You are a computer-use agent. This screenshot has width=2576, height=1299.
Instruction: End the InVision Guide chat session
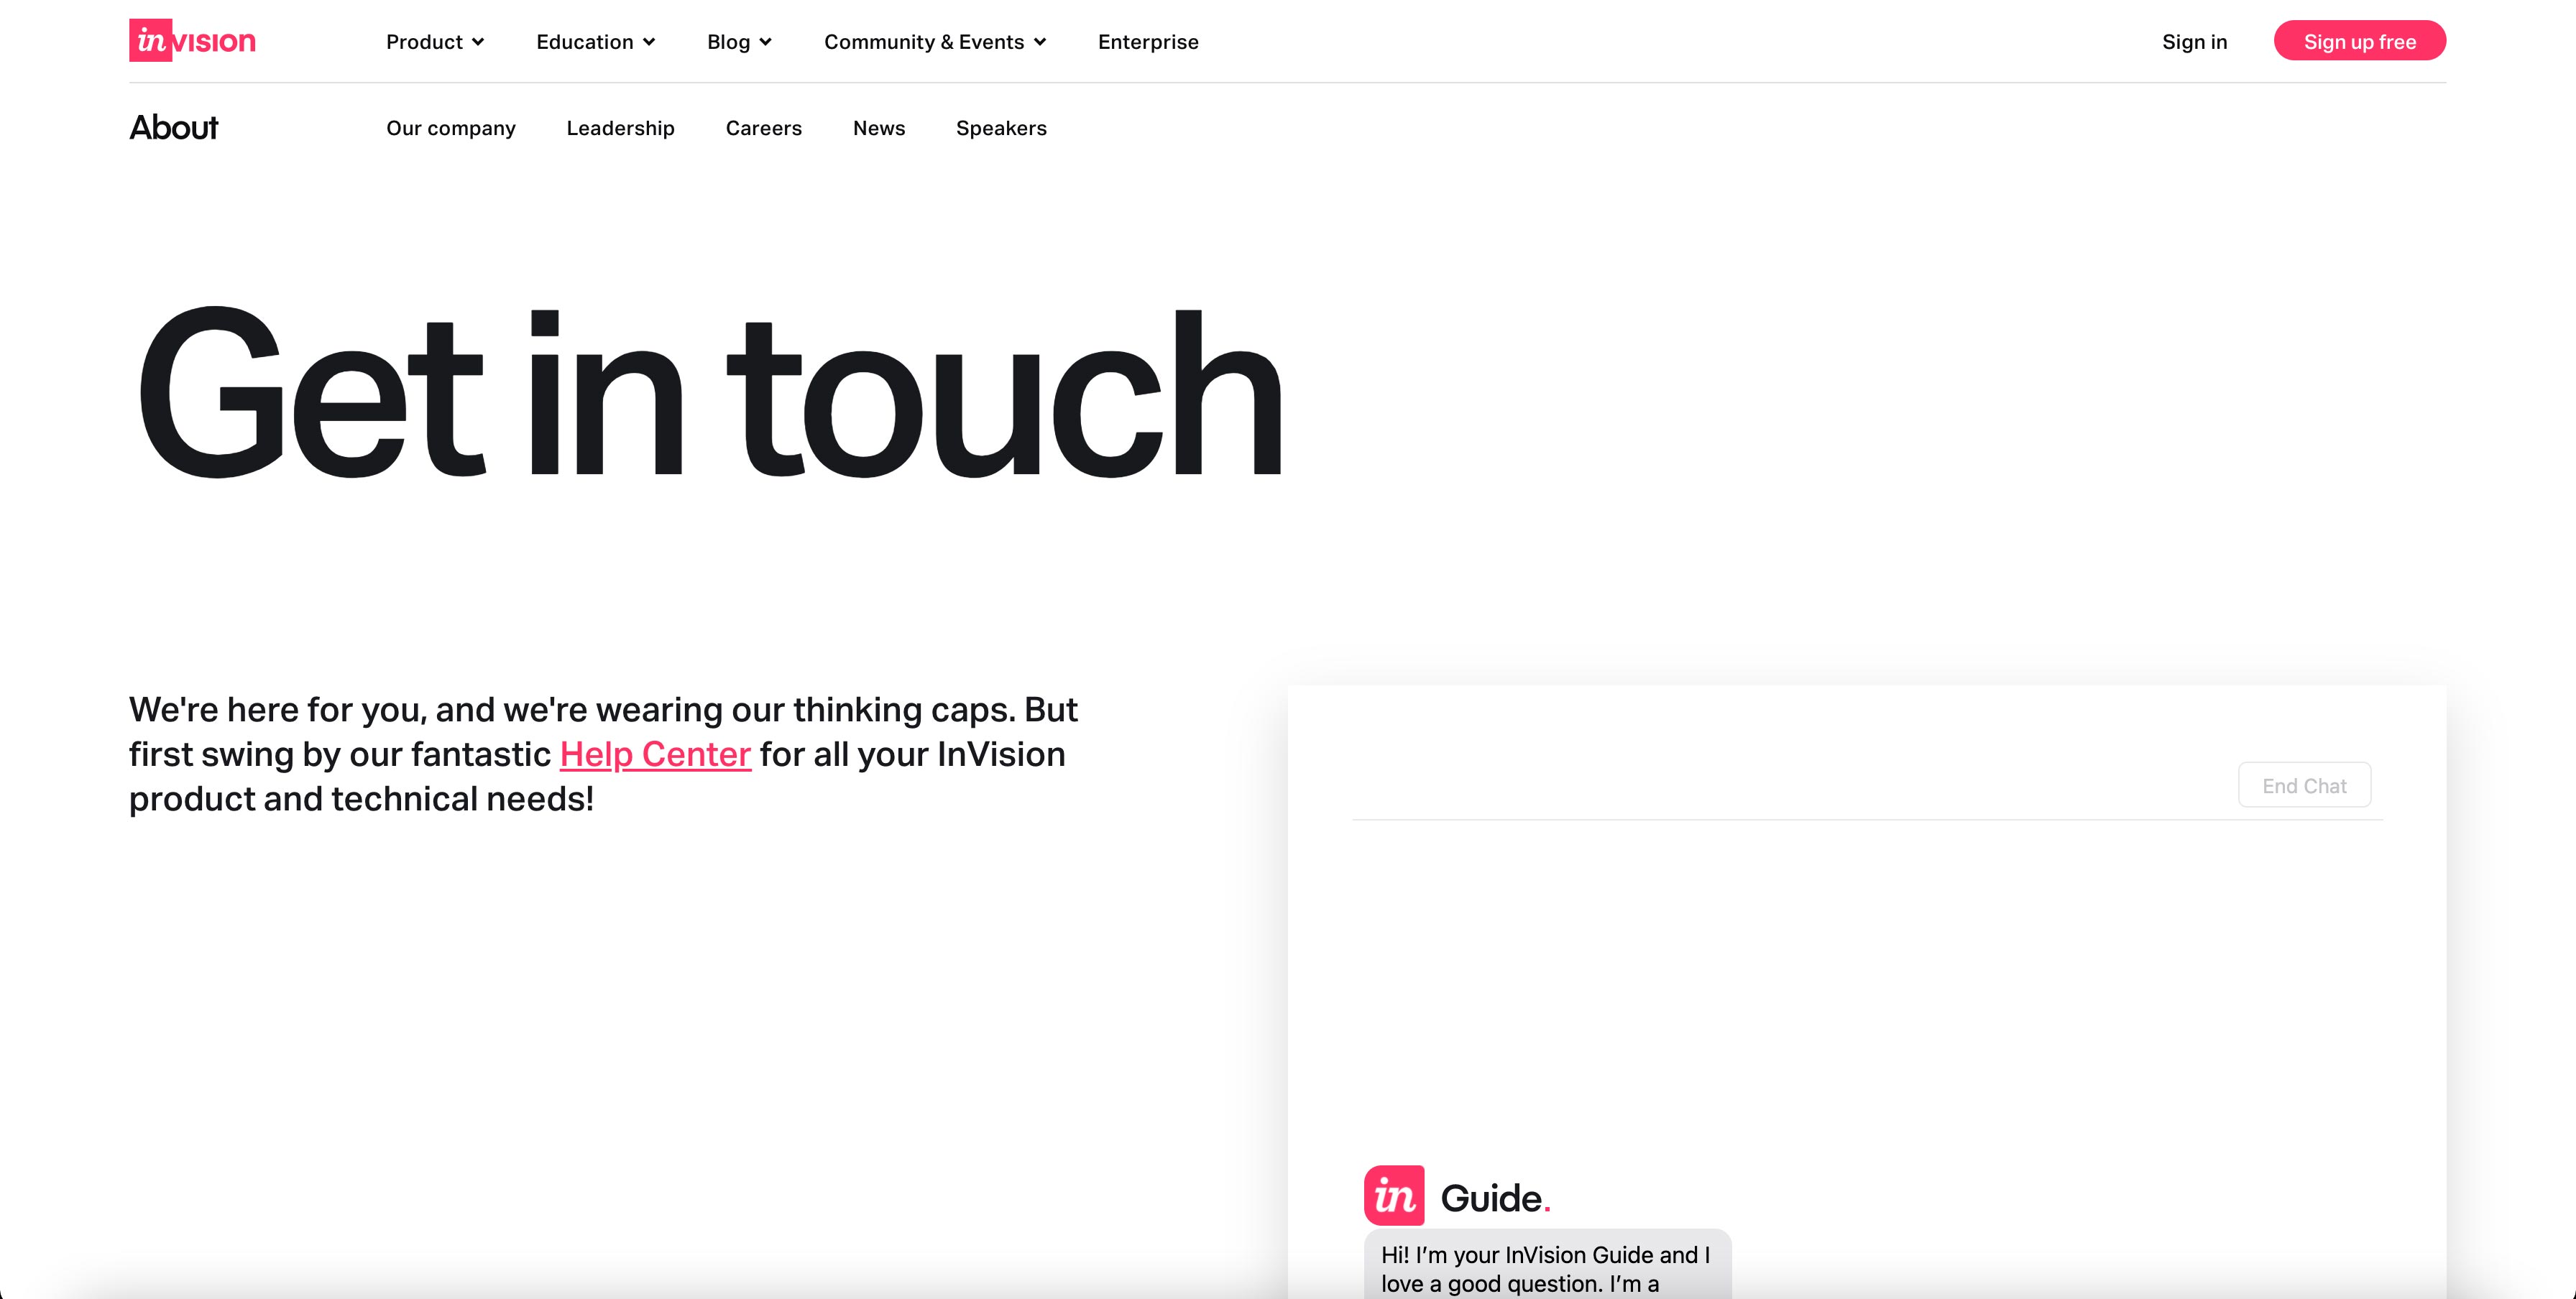(2303, 785)
